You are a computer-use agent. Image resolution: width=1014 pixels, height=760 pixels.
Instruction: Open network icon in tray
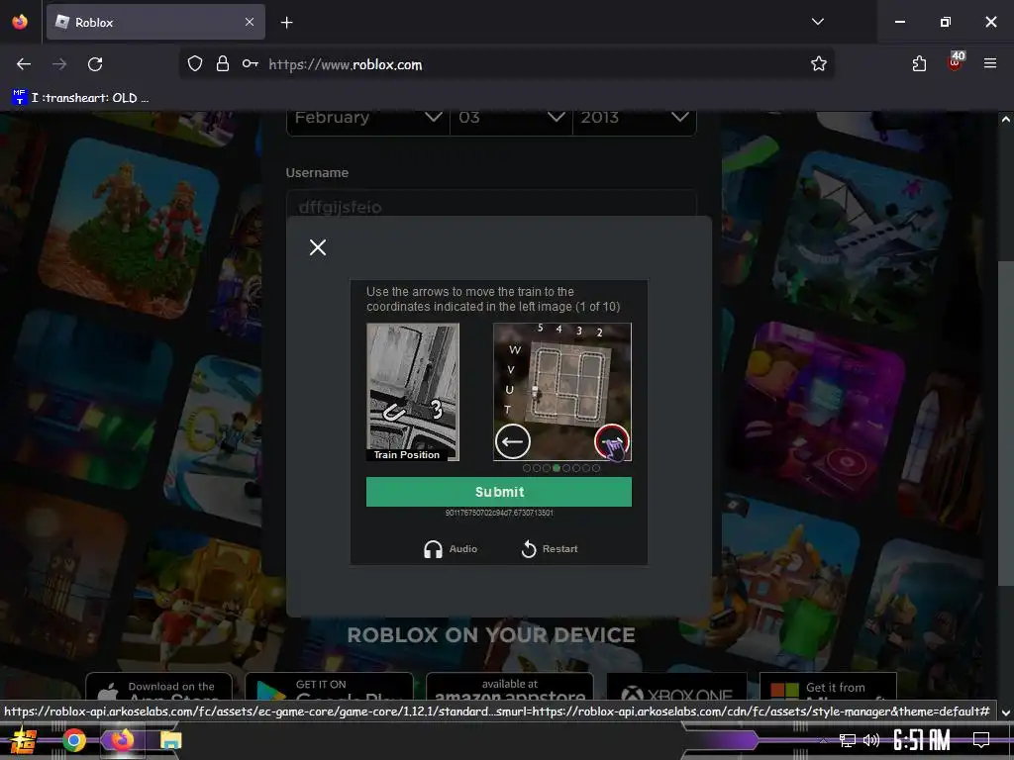click(x=847, y=740)
